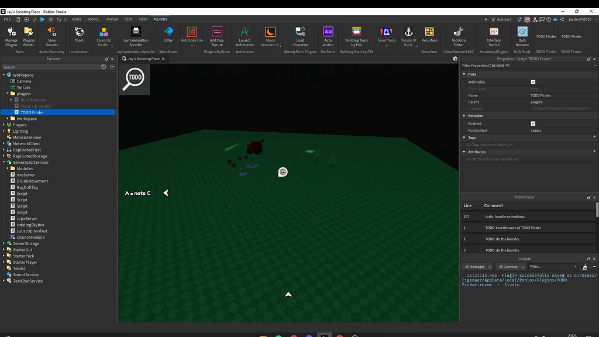Image resolution: width=599 pixels, height=337 pixels.
Task: Open Building Tools by F3X
Action: (x=356, y=35)
